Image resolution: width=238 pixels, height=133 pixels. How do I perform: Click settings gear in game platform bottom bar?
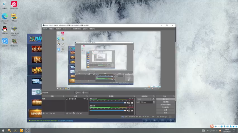click(170, 121)
